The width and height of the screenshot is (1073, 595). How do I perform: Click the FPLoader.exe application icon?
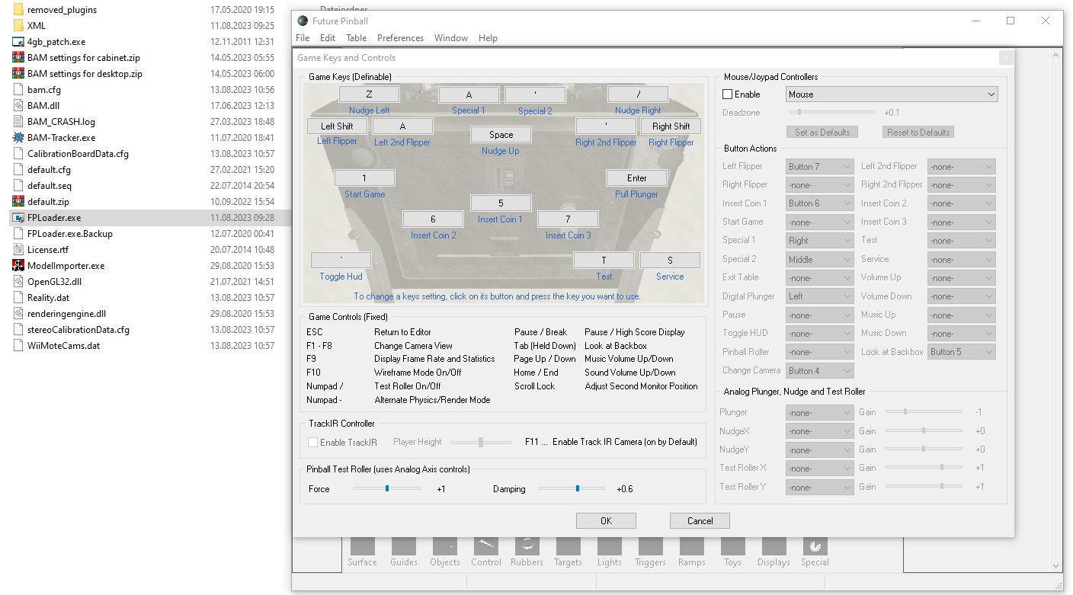click(19, 218)
